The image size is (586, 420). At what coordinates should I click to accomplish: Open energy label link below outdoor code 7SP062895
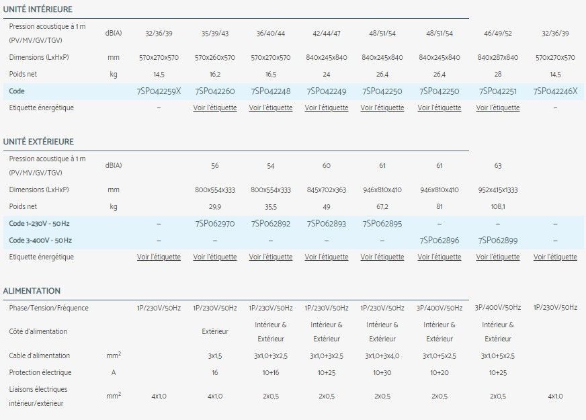click(382, 257)
